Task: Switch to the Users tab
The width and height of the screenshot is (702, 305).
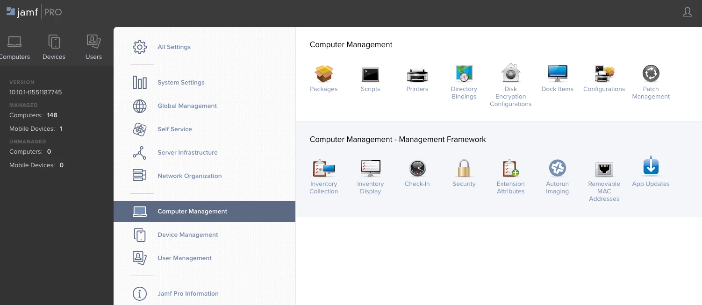Action: click(93, 48)
